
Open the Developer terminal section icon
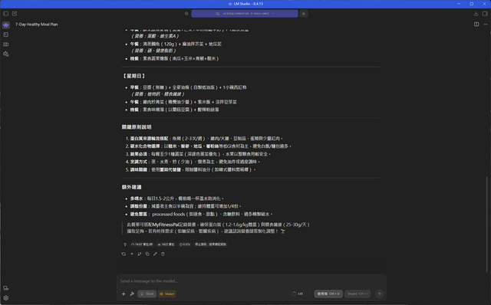[x=6, y=34]
